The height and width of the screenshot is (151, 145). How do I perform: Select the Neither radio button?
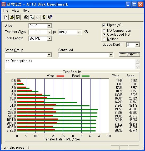104,39
